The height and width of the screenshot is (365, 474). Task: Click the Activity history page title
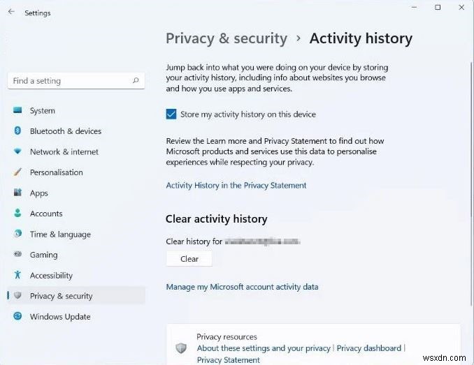(x=361, y=38)
